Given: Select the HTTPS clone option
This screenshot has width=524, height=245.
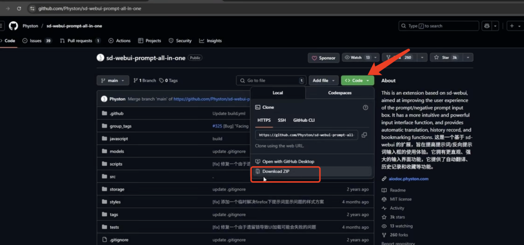Looking at the screenshot, I should pos(264,120).
